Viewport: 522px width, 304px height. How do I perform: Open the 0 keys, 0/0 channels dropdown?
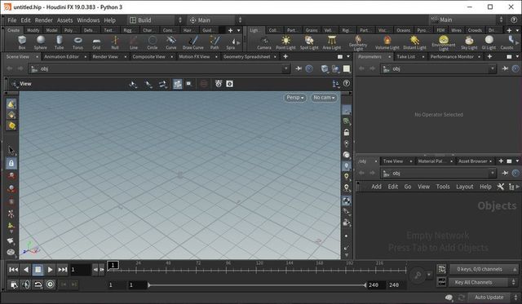click(484, 269)
